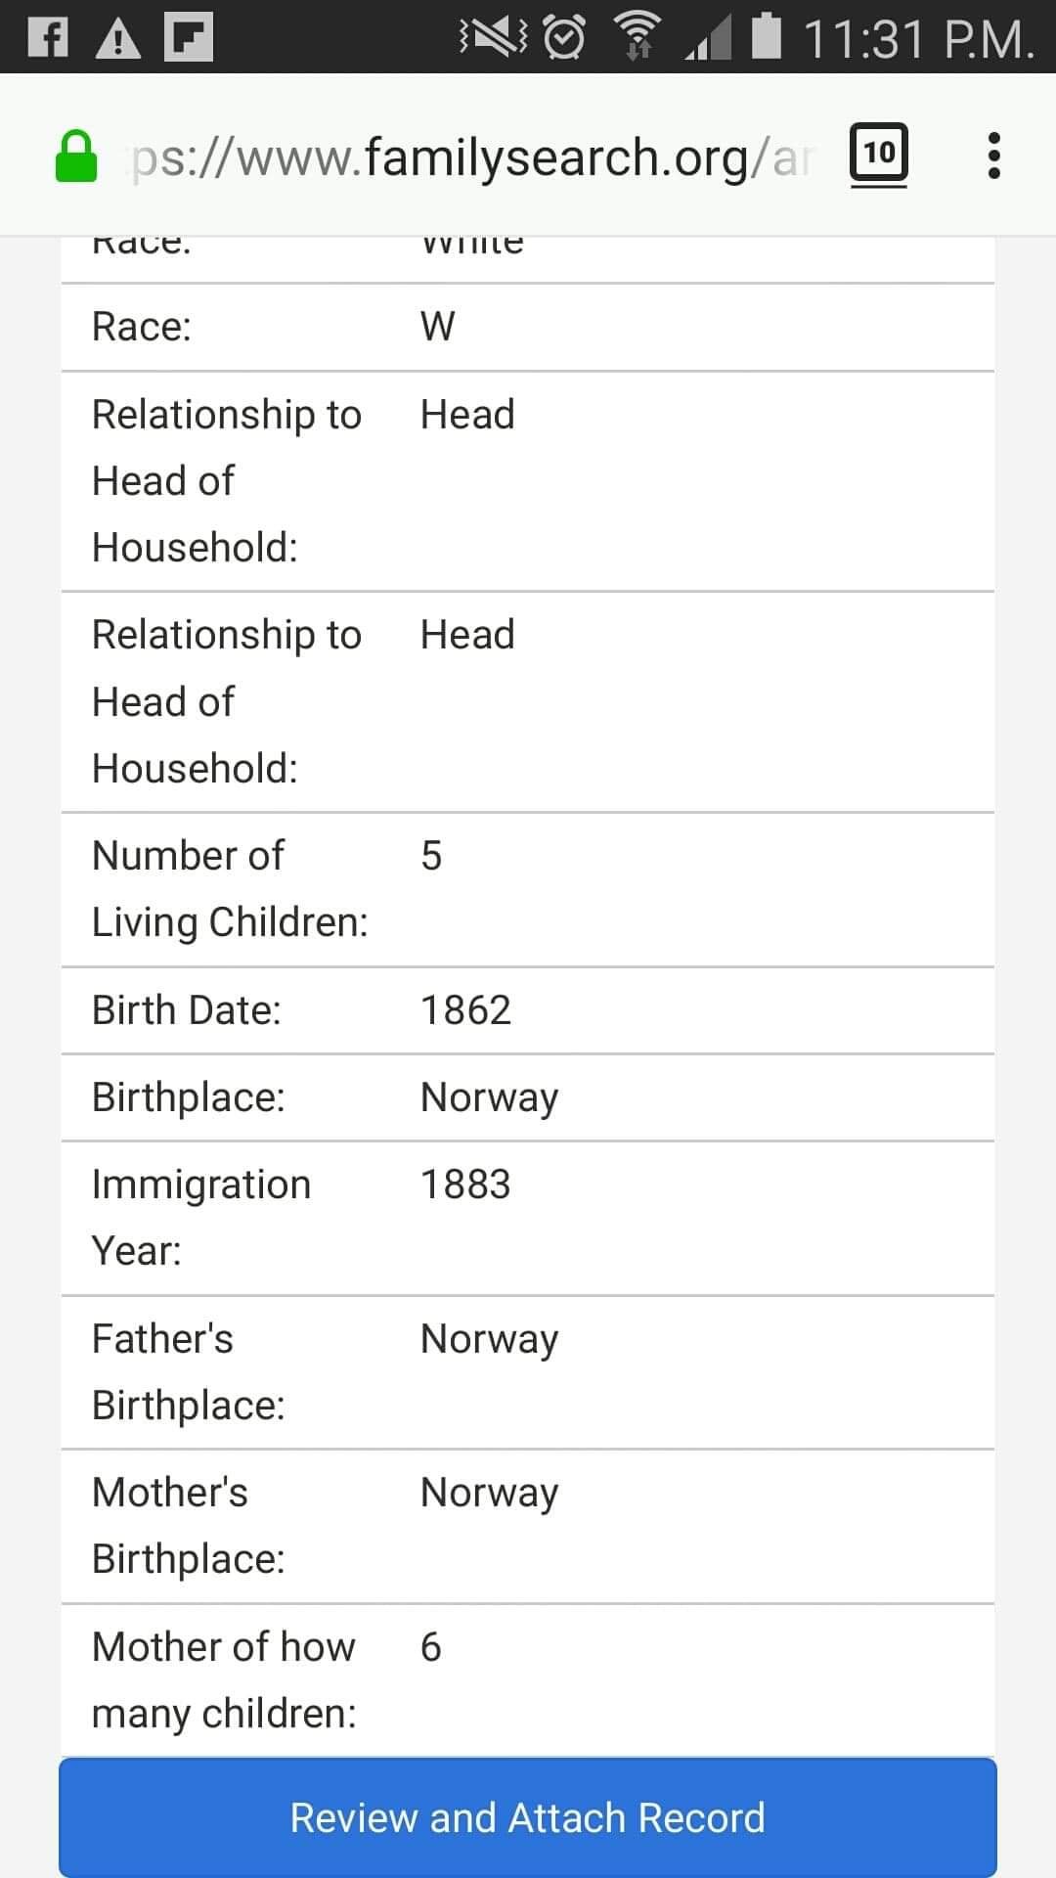Tap the battery status icon
Viewport: 1056px width, 1878px height.
click(767, 36)
